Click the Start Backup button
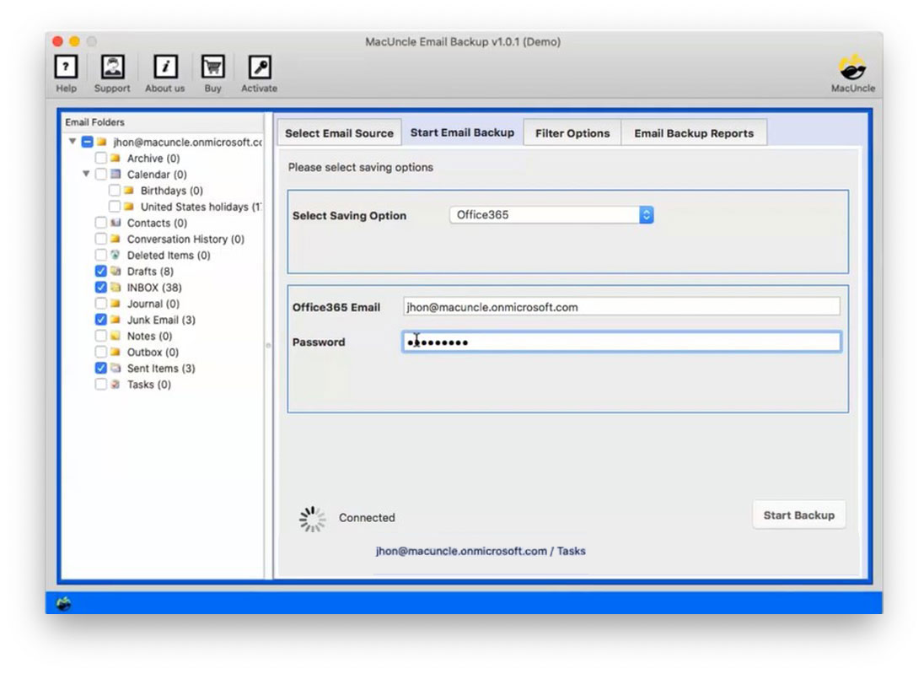Image resolution: width=924 pixels, height=674 pixels. pos(798,515)
